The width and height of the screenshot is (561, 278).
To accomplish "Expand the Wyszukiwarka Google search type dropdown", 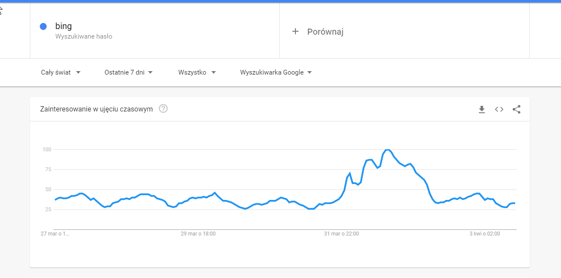I will point(276,72).
